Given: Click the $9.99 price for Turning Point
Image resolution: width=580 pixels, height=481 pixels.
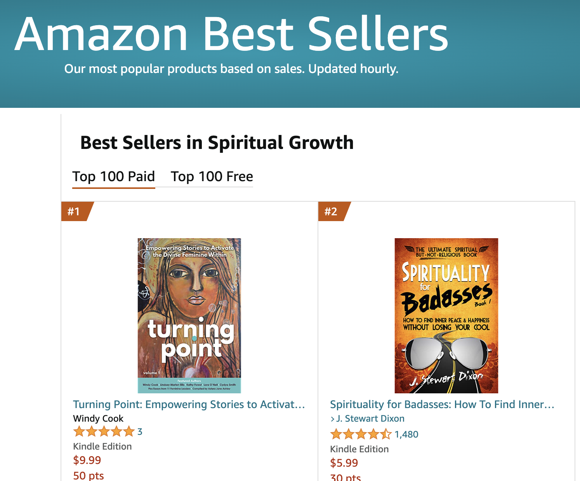Looking at the screenshot, I should pyautogui.click(x=87, y=460).
